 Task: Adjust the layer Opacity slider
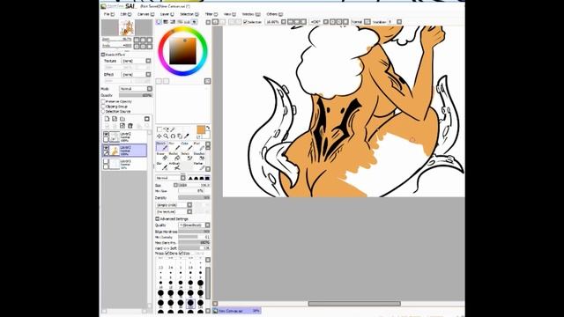tap(136, 95)
